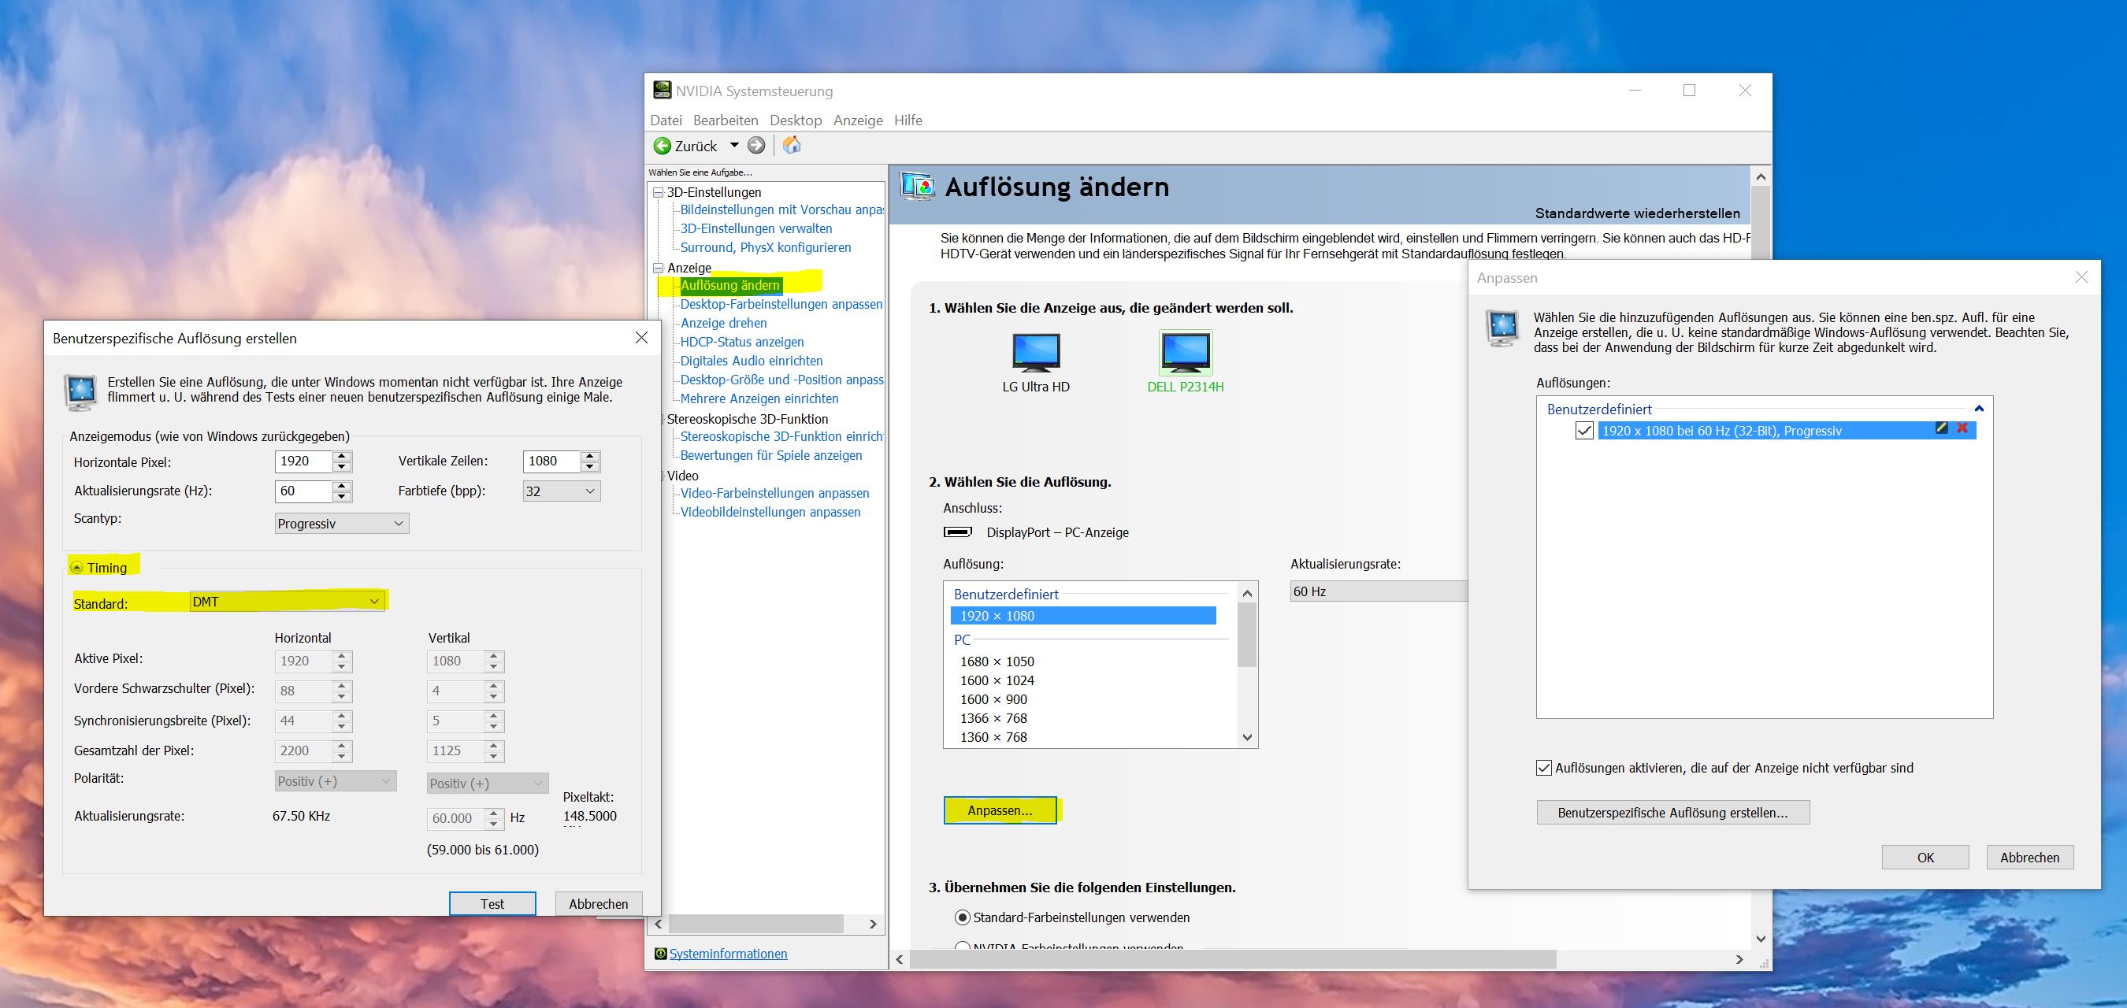
Task: Click the resolution list scrollbar down arrow
Action: [1248, 737]
